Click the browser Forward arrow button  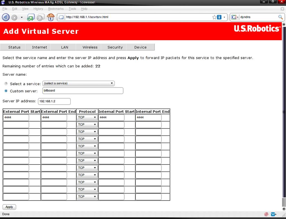pos(15,18)
